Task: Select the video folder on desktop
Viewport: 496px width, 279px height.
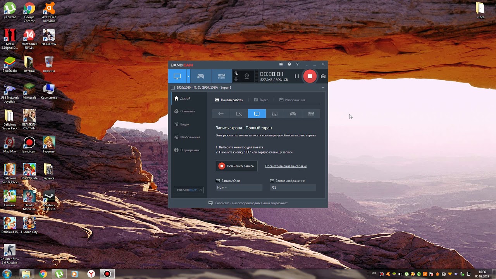Action: point(480,10)
